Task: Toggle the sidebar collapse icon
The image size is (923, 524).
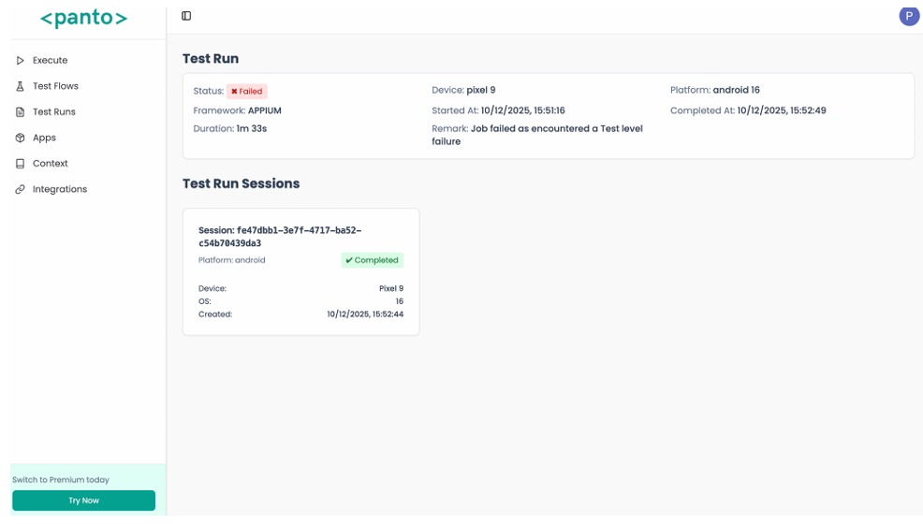Action: point(186,16)
